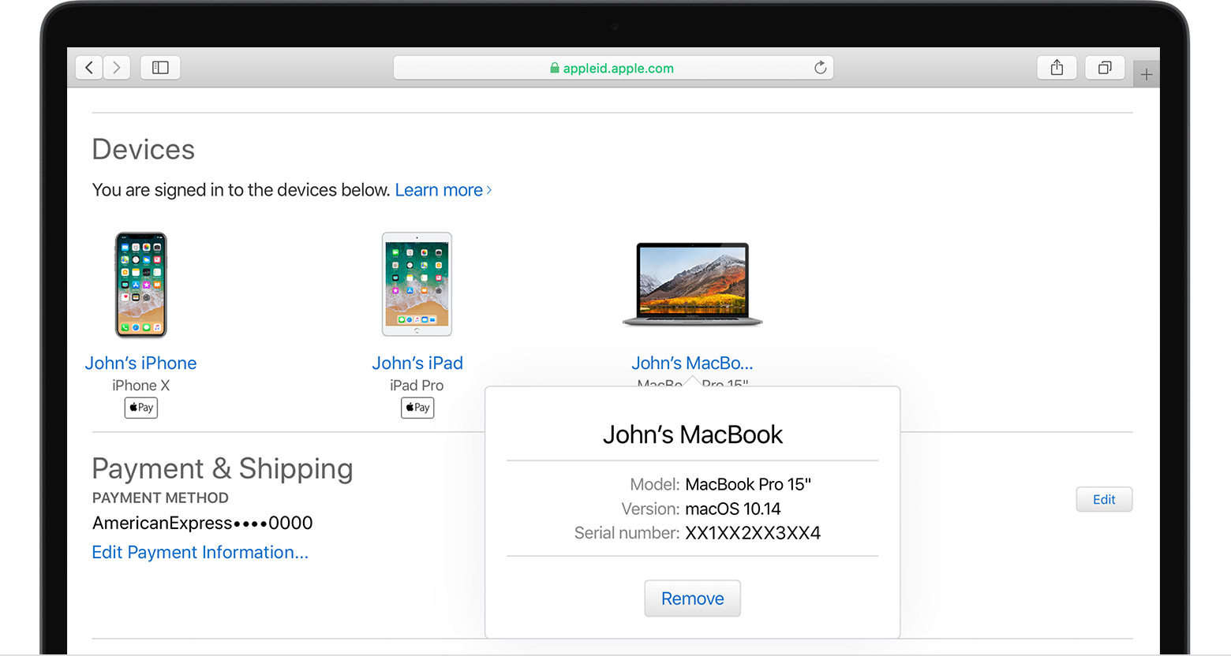The width and height of the screenshot is (1231, 656).
Task: Click the Devices section heading
Action: tap(144, 149)
